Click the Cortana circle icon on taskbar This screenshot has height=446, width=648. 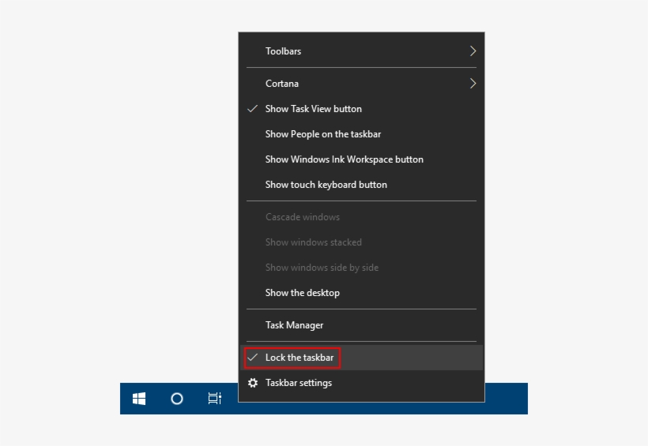coord(177,399)
